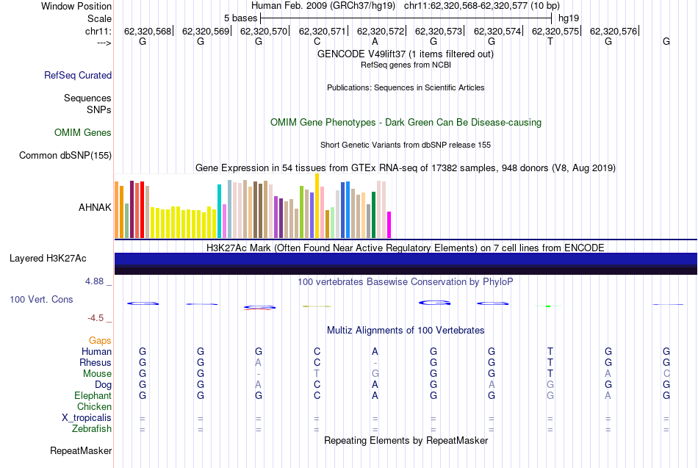Image resolution: width=698 pixels, height=468 pixels.
Task: Click the H3K27Ac Mark track title
Action: pos(405,248)
